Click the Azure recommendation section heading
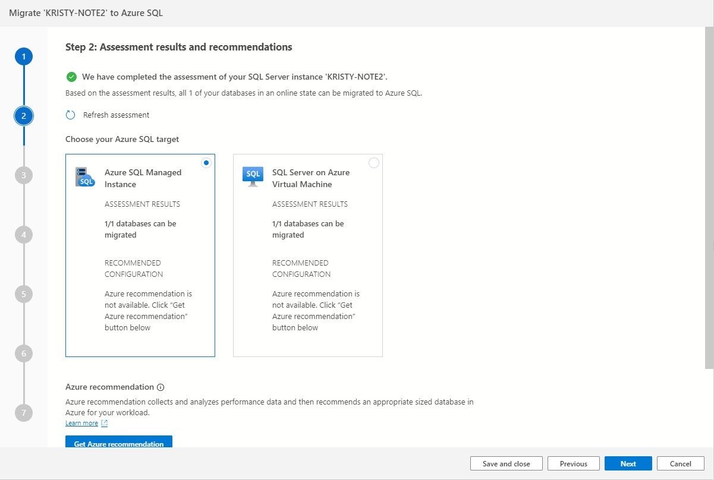Image resolution: width=714 pixels, height=480 pixels. point(109,387)
